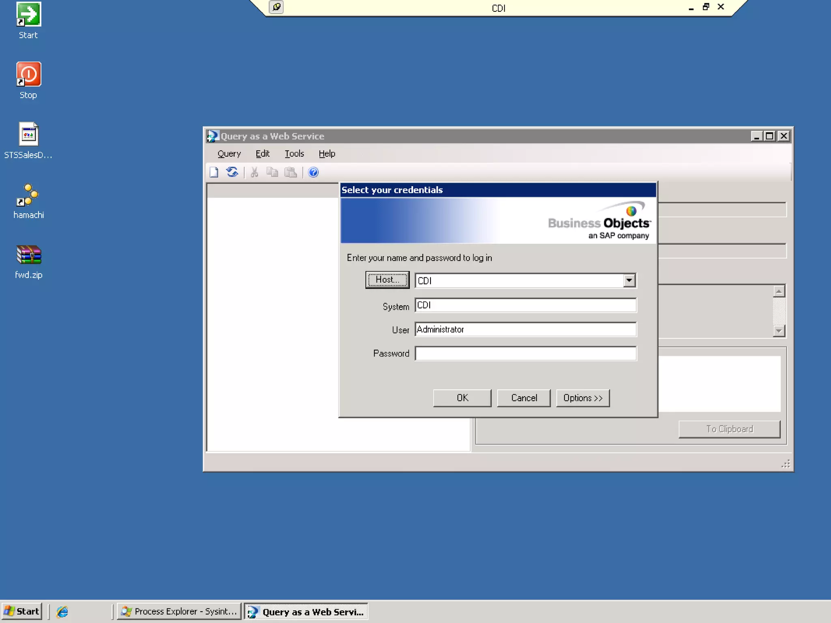Click the pin icon on CDI connection bar
Screen dimensions: 831x623
point(276,7)
